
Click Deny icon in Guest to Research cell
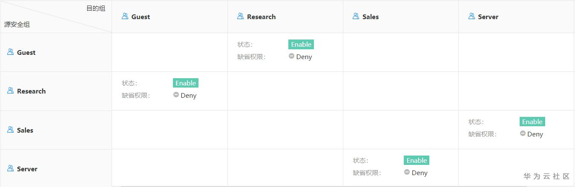tap(291, 56)
